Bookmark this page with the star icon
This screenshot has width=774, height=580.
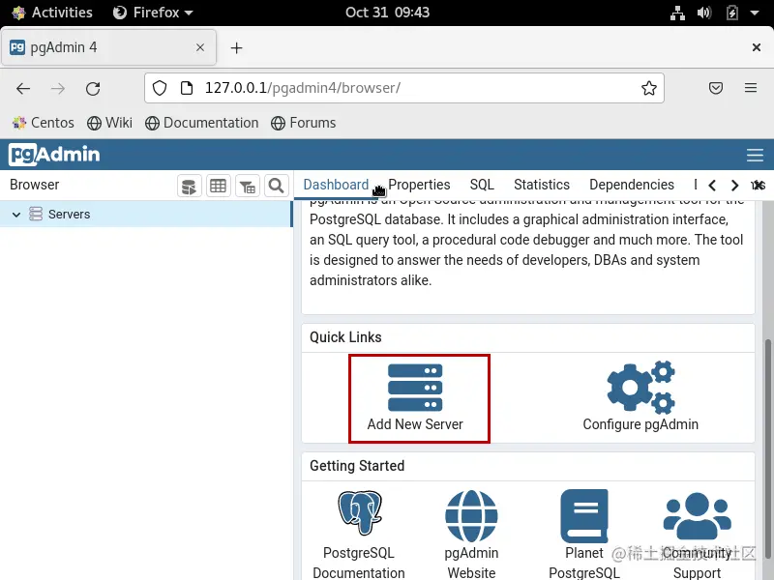[648, 88]
